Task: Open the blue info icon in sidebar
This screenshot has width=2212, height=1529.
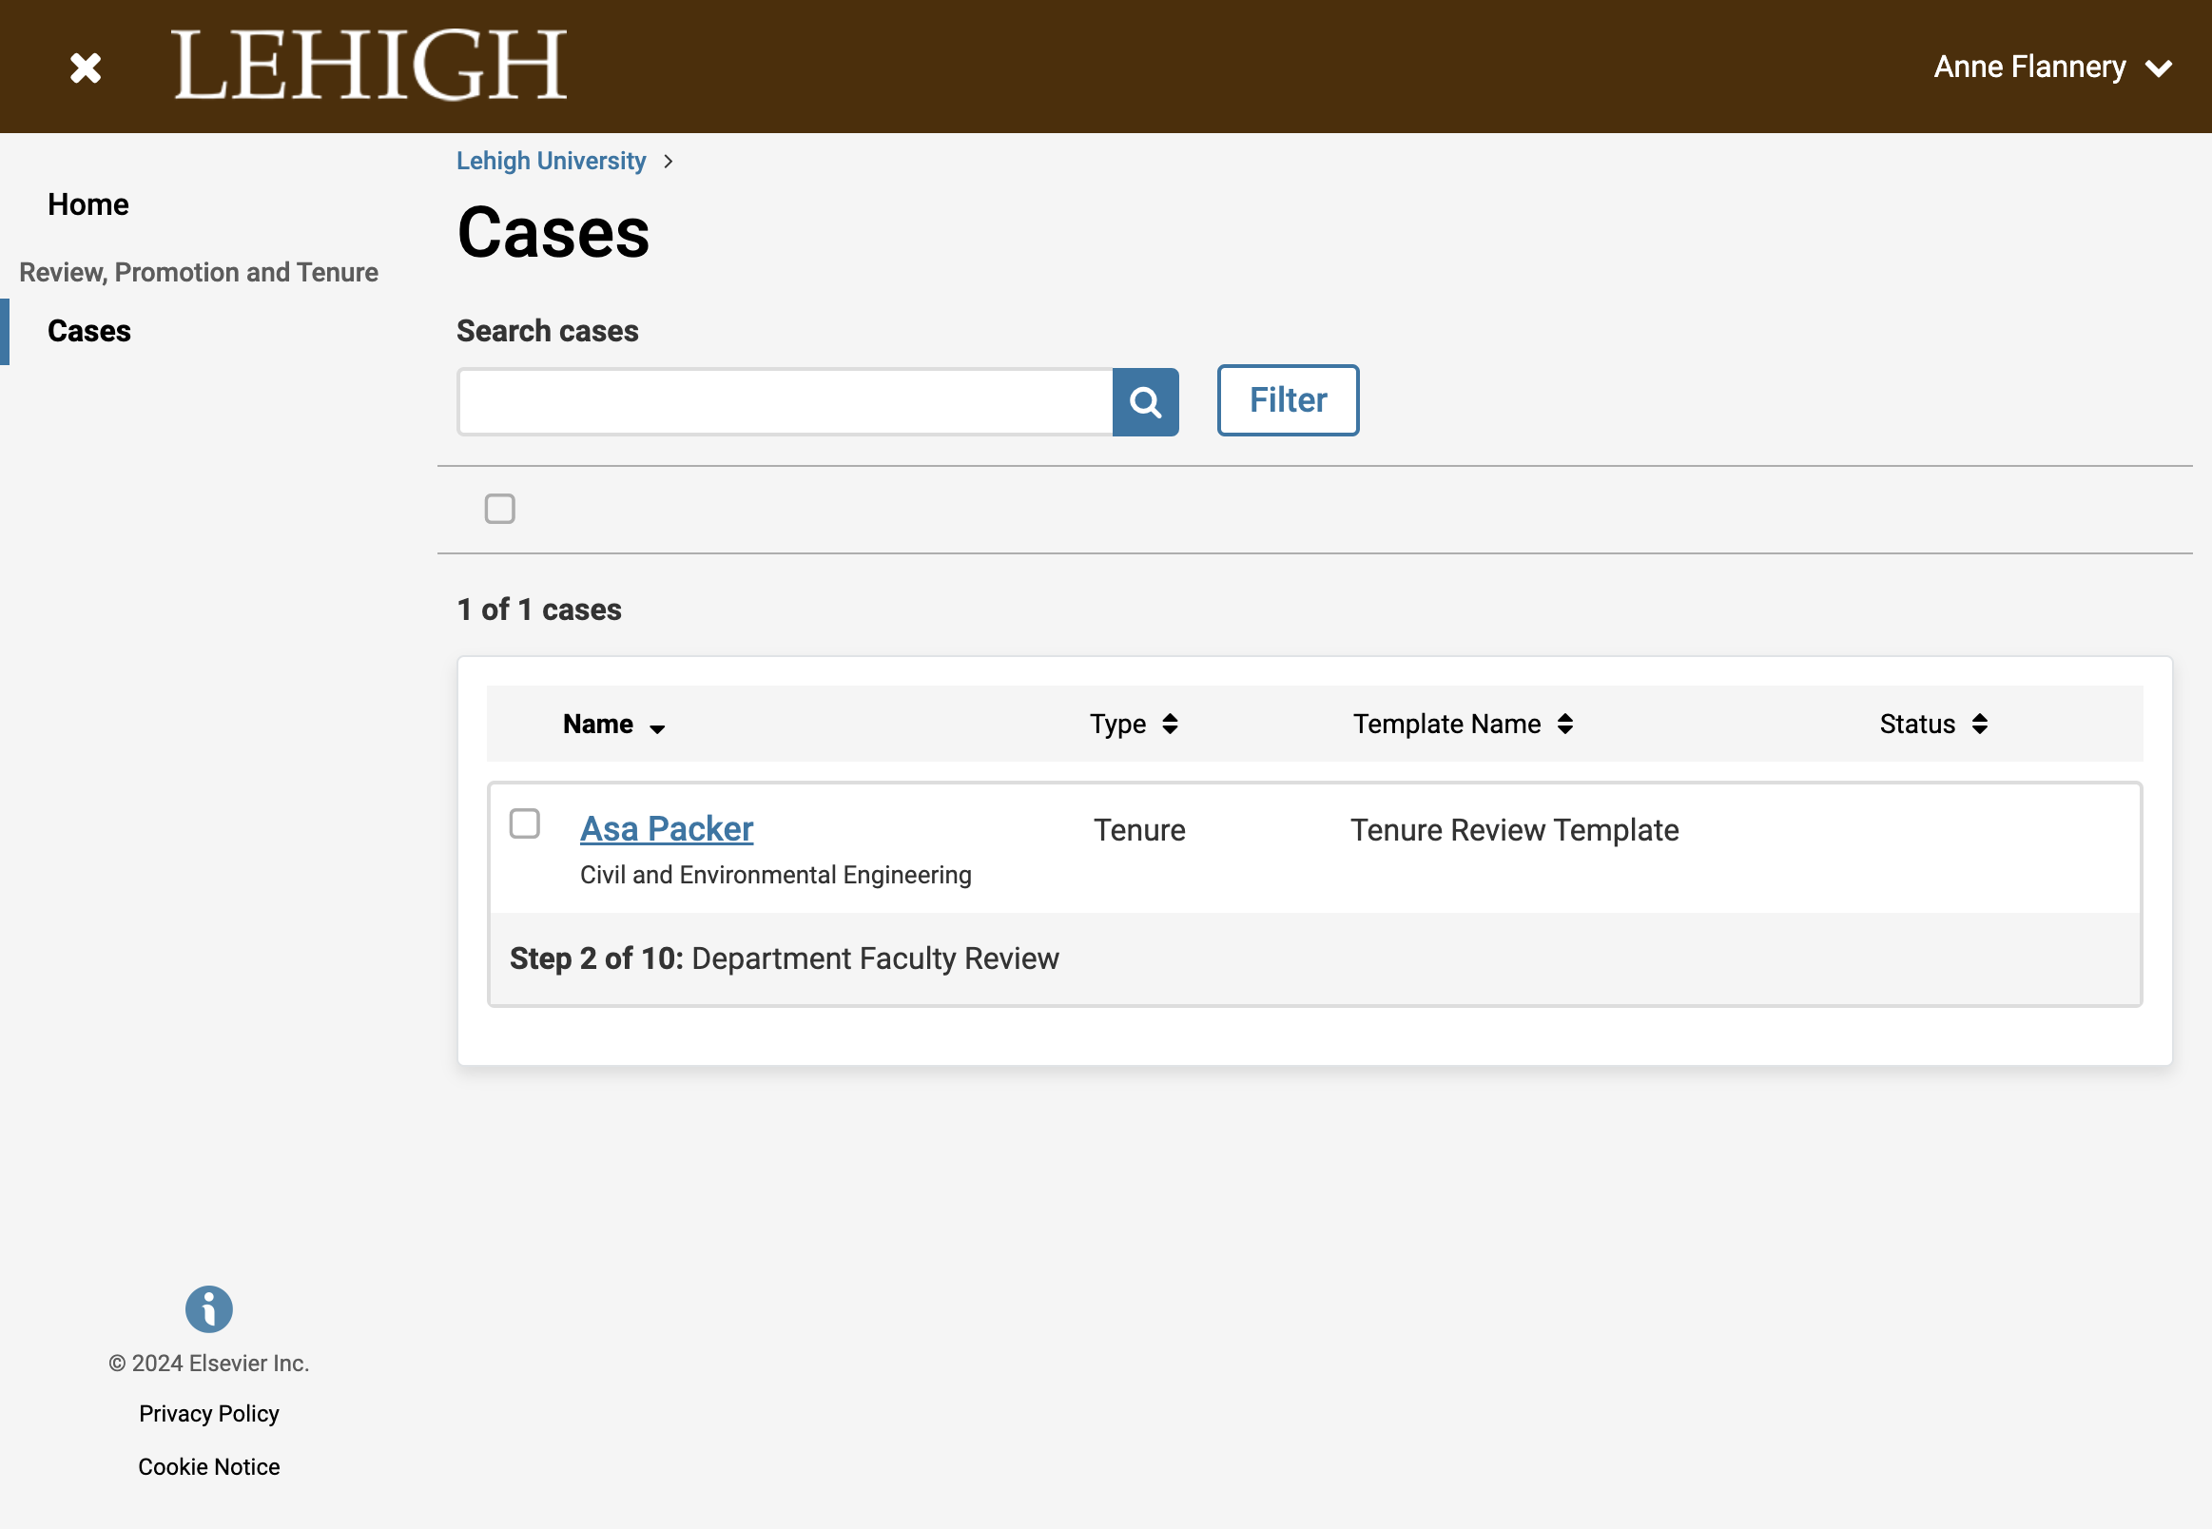Action: point(209,1308)
